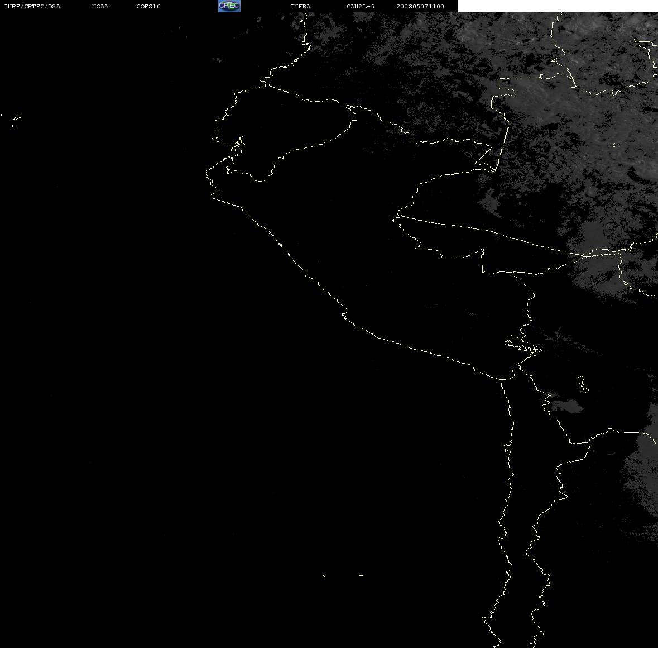Click the GOES10 satellite label
The image size is (658, 648).
point(148,6)
